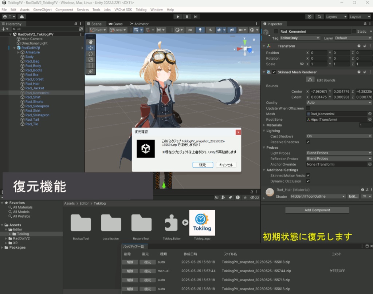Select the Rect transform tool
This screenshot has height=294, width=373.
90,65
